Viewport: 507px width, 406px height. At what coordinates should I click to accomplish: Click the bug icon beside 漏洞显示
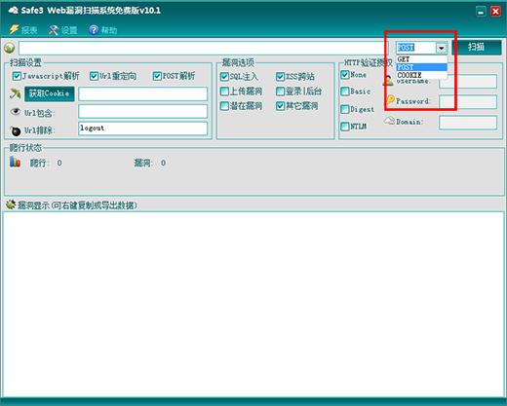pos(11,204)
